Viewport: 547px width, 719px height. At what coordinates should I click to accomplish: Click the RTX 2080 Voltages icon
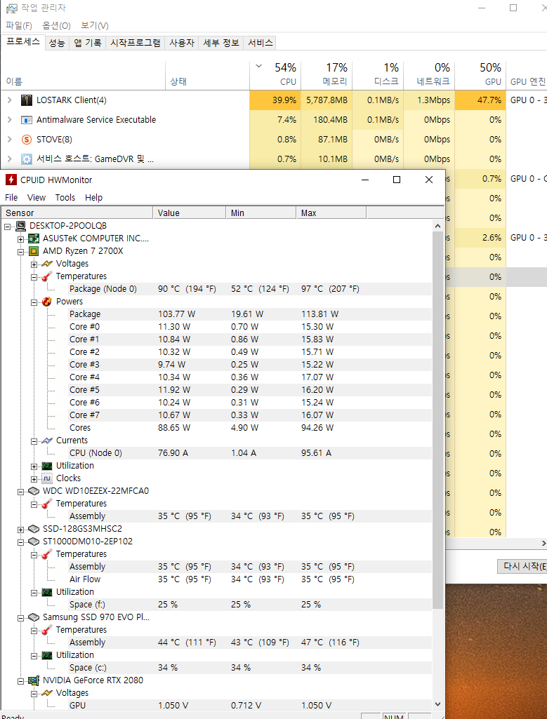[47, 693]
